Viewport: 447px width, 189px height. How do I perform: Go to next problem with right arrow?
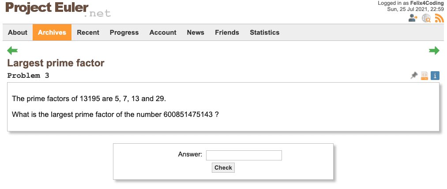tap(434, 51)
